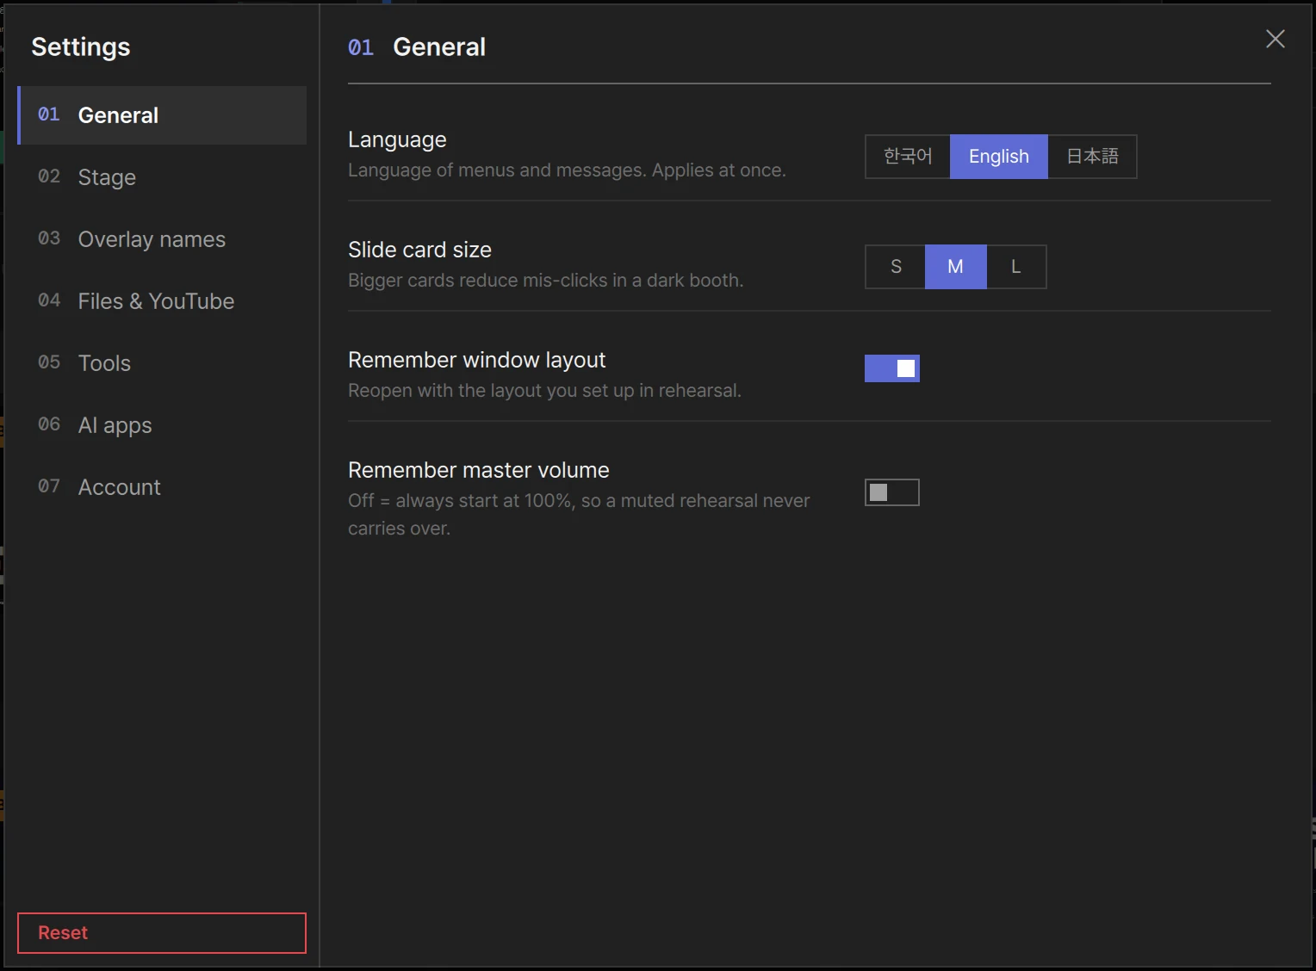1316x971 pixels.
Task: Click the "Slide card size" setting label
Action: point(419,250)
